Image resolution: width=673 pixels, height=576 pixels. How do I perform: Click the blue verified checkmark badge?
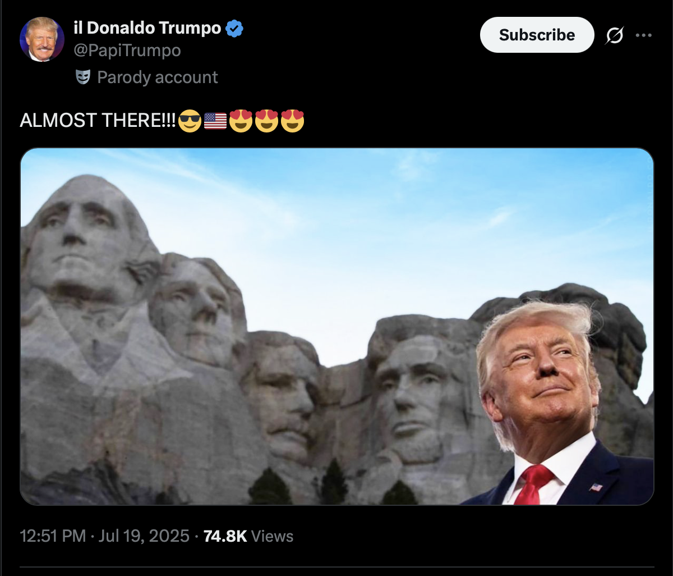coord(234,28)
